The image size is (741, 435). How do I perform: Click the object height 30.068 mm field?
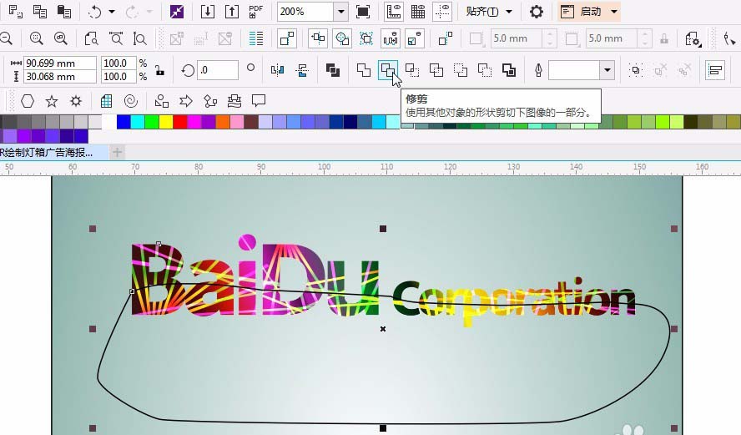(x=60, y=77)
